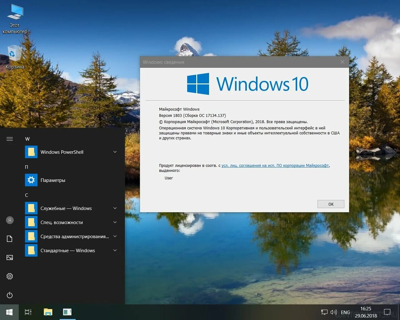Select Стандартные — Windows entry label

point(68,251)
